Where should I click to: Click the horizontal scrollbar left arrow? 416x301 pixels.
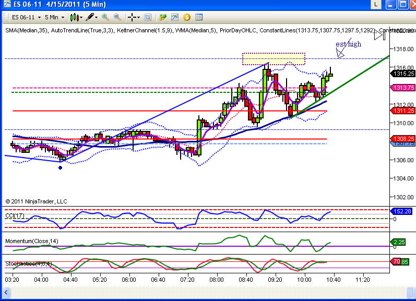click(x=6, y=293)
